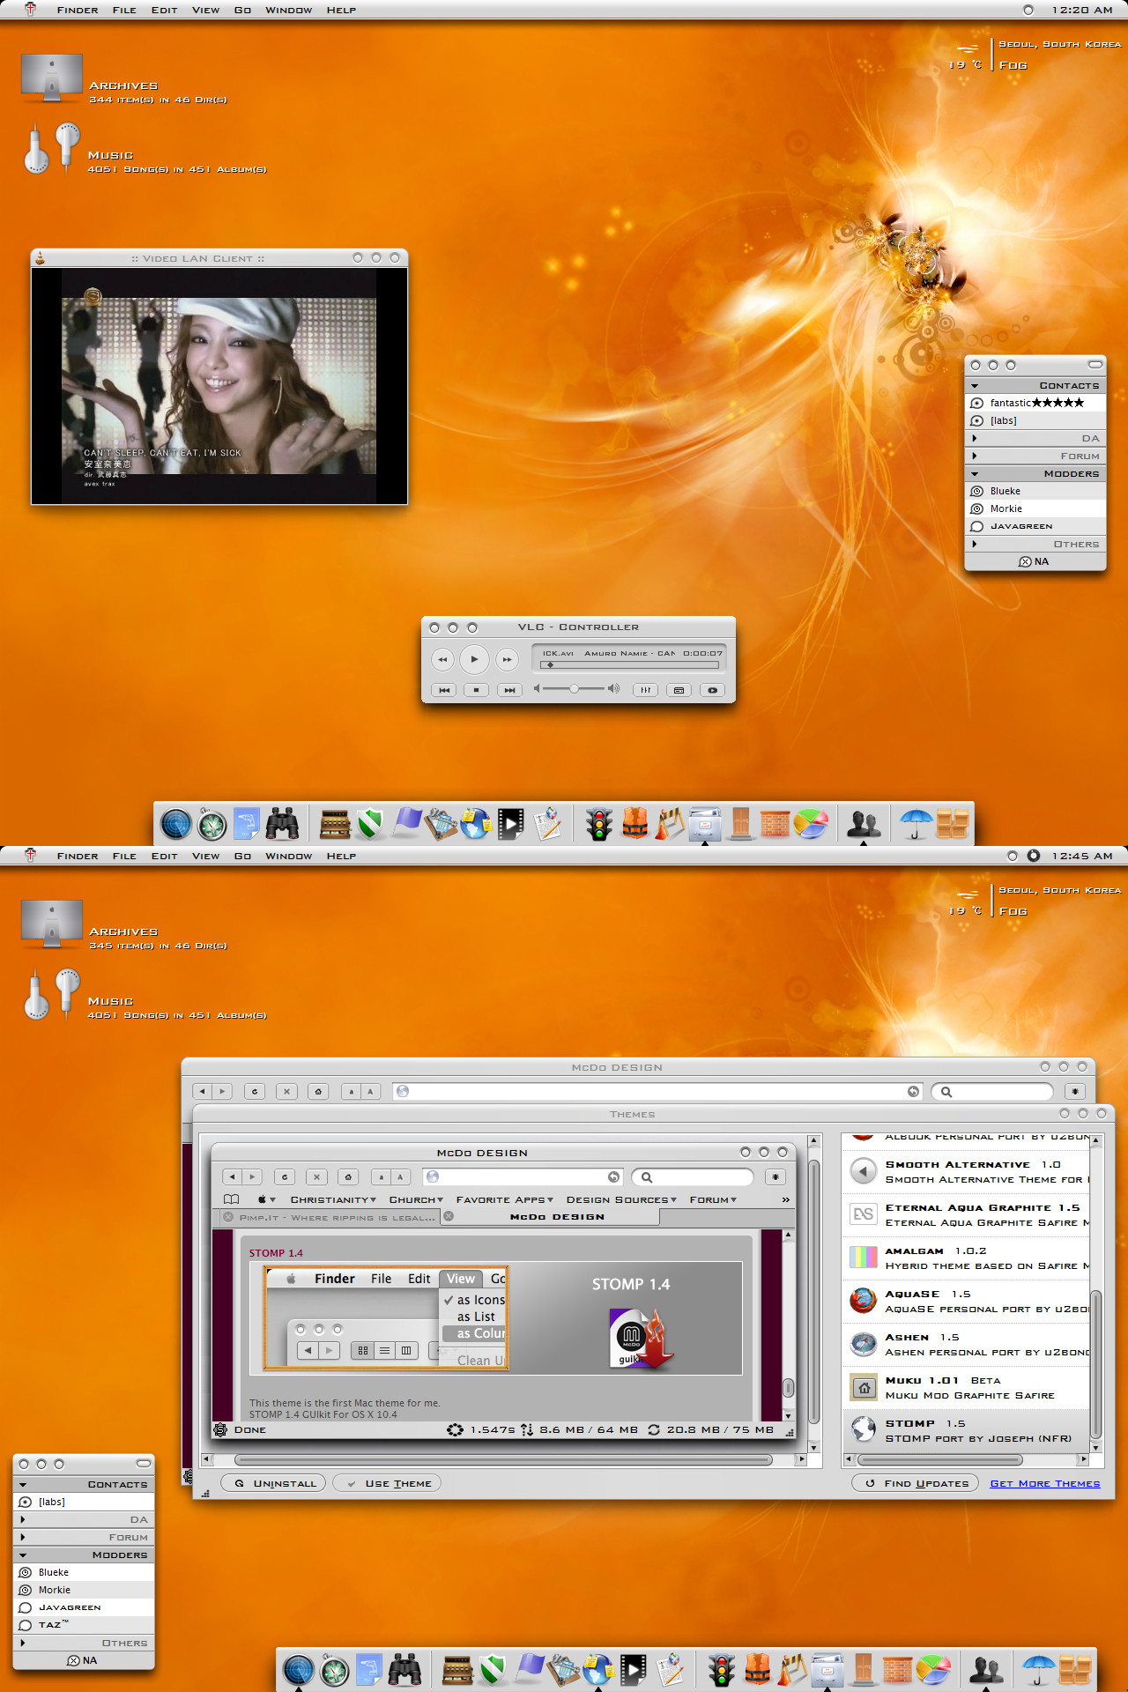Open Christianity bookmarks dropdown in previewed browser
The image size is (1128, 1692).
(333, 1199)
